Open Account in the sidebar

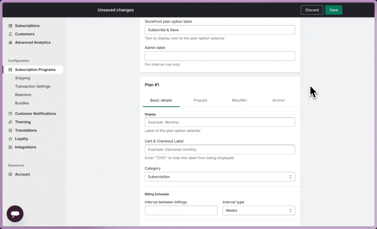click(x=22, y=174)
